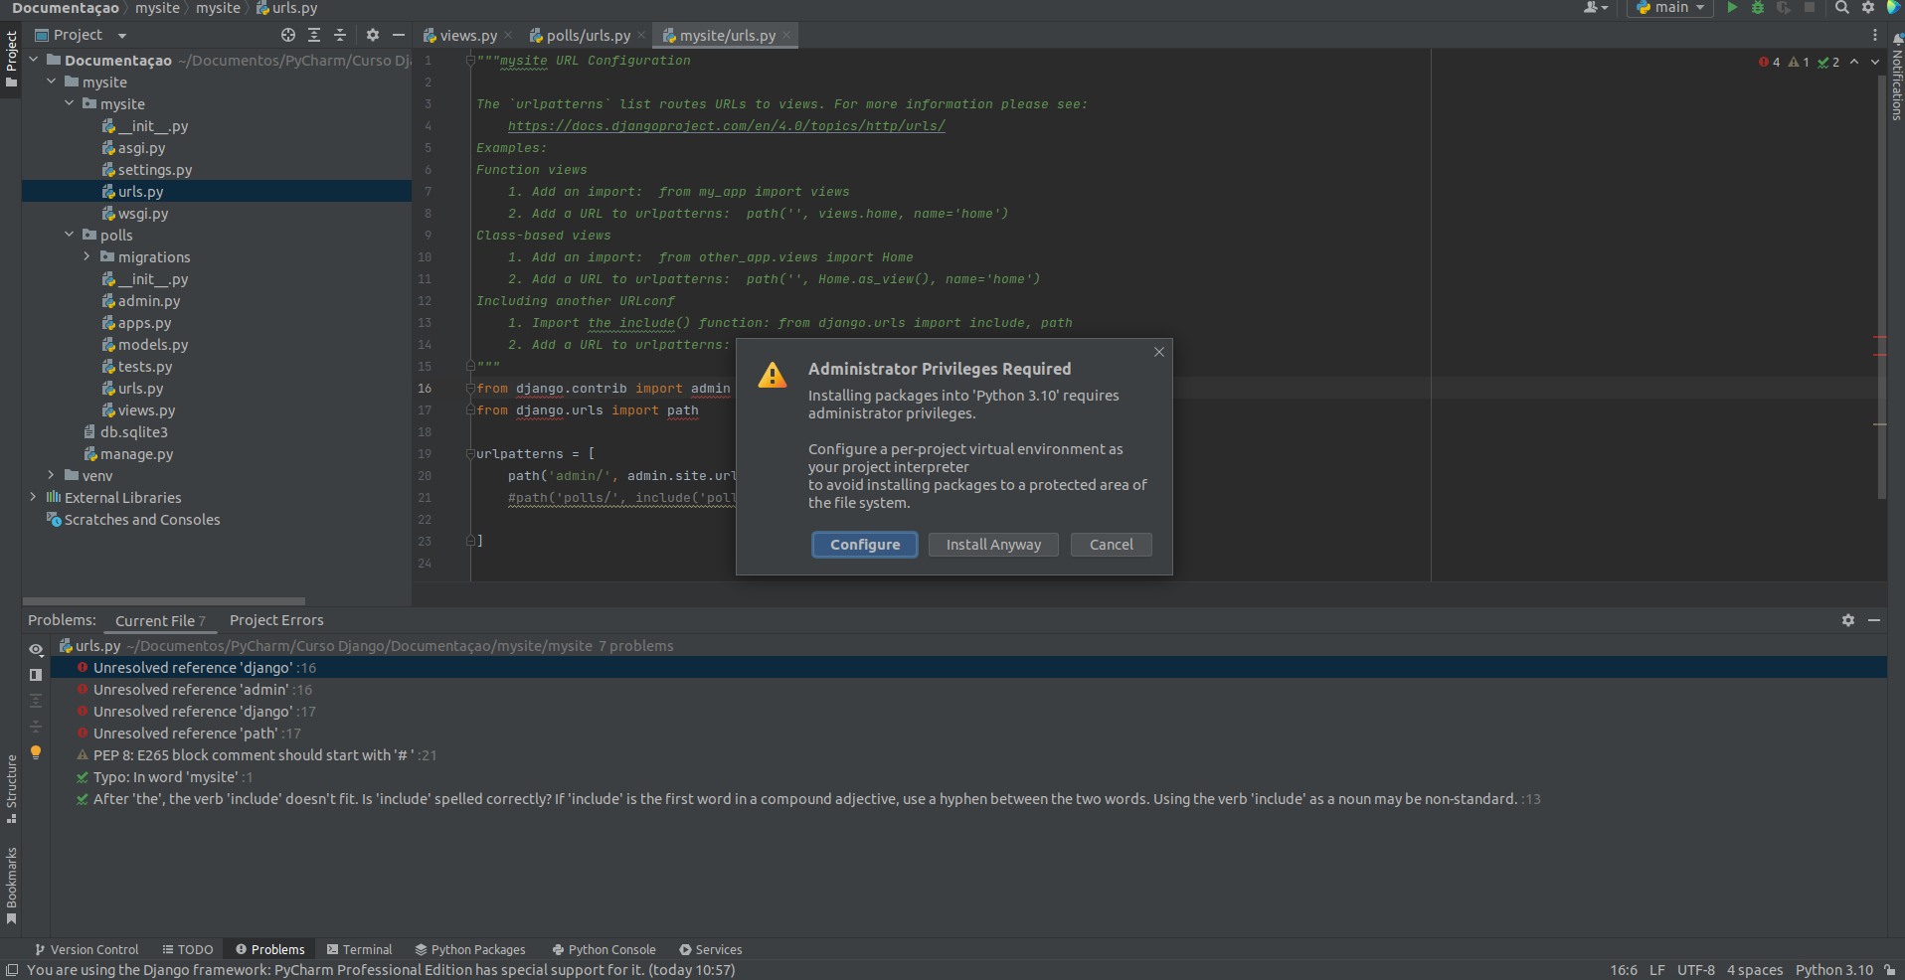
Task: Jump to previous highlighted error with up arrow
Action: coord(1854,62)
